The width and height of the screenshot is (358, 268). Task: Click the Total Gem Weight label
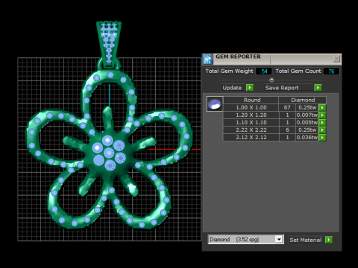click(229, 71)
